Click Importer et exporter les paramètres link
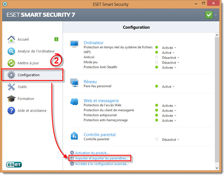The height and width of the screenshot is (175, 224). pyautogui.click(x=102, y=158)
